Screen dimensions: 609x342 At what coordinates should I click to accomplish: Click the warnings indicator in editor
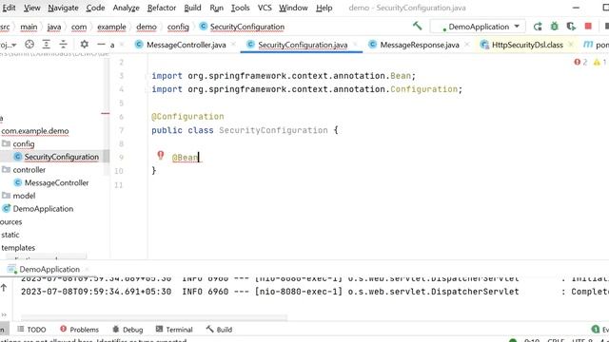point(600,62)
